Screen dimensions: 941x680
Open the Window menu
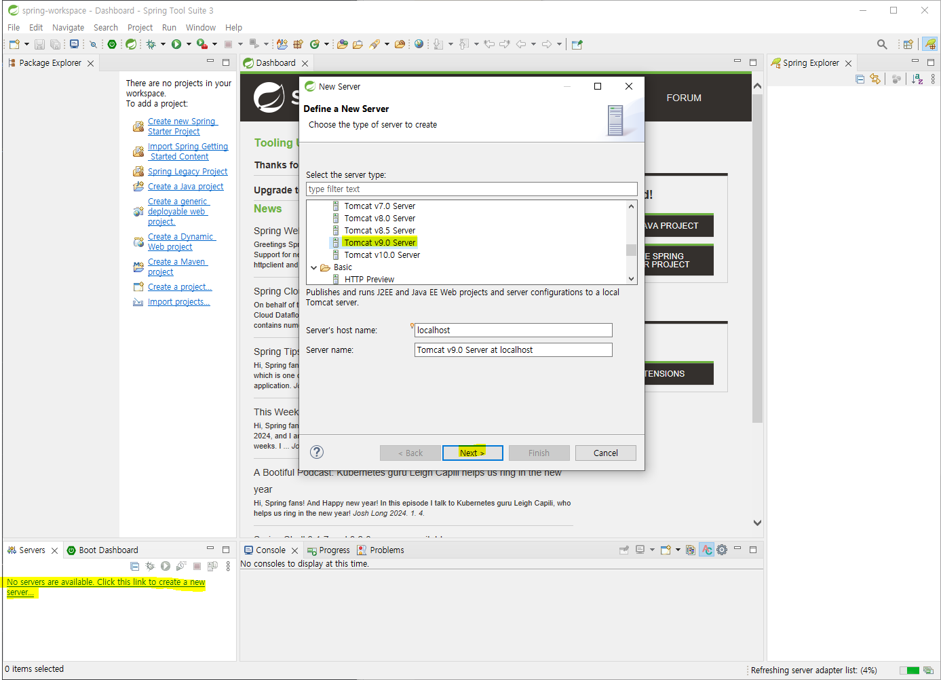(201, 28)
